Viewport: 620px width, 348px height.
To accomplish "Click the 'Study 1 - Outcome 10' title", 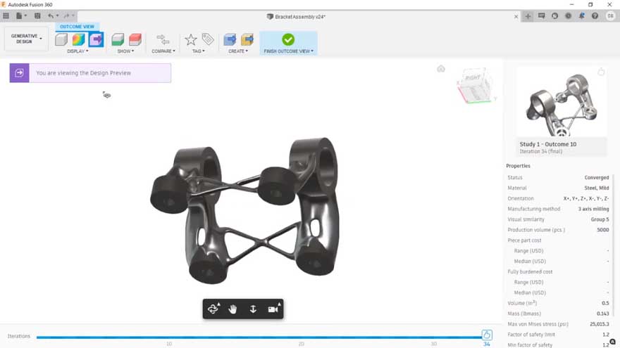I will [548, 144].
